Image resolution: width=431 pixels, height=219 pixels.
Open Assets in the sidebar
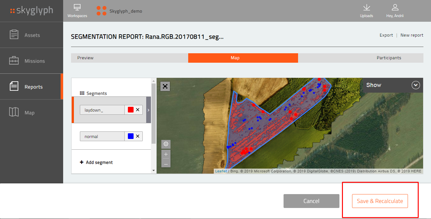(32, 35)
